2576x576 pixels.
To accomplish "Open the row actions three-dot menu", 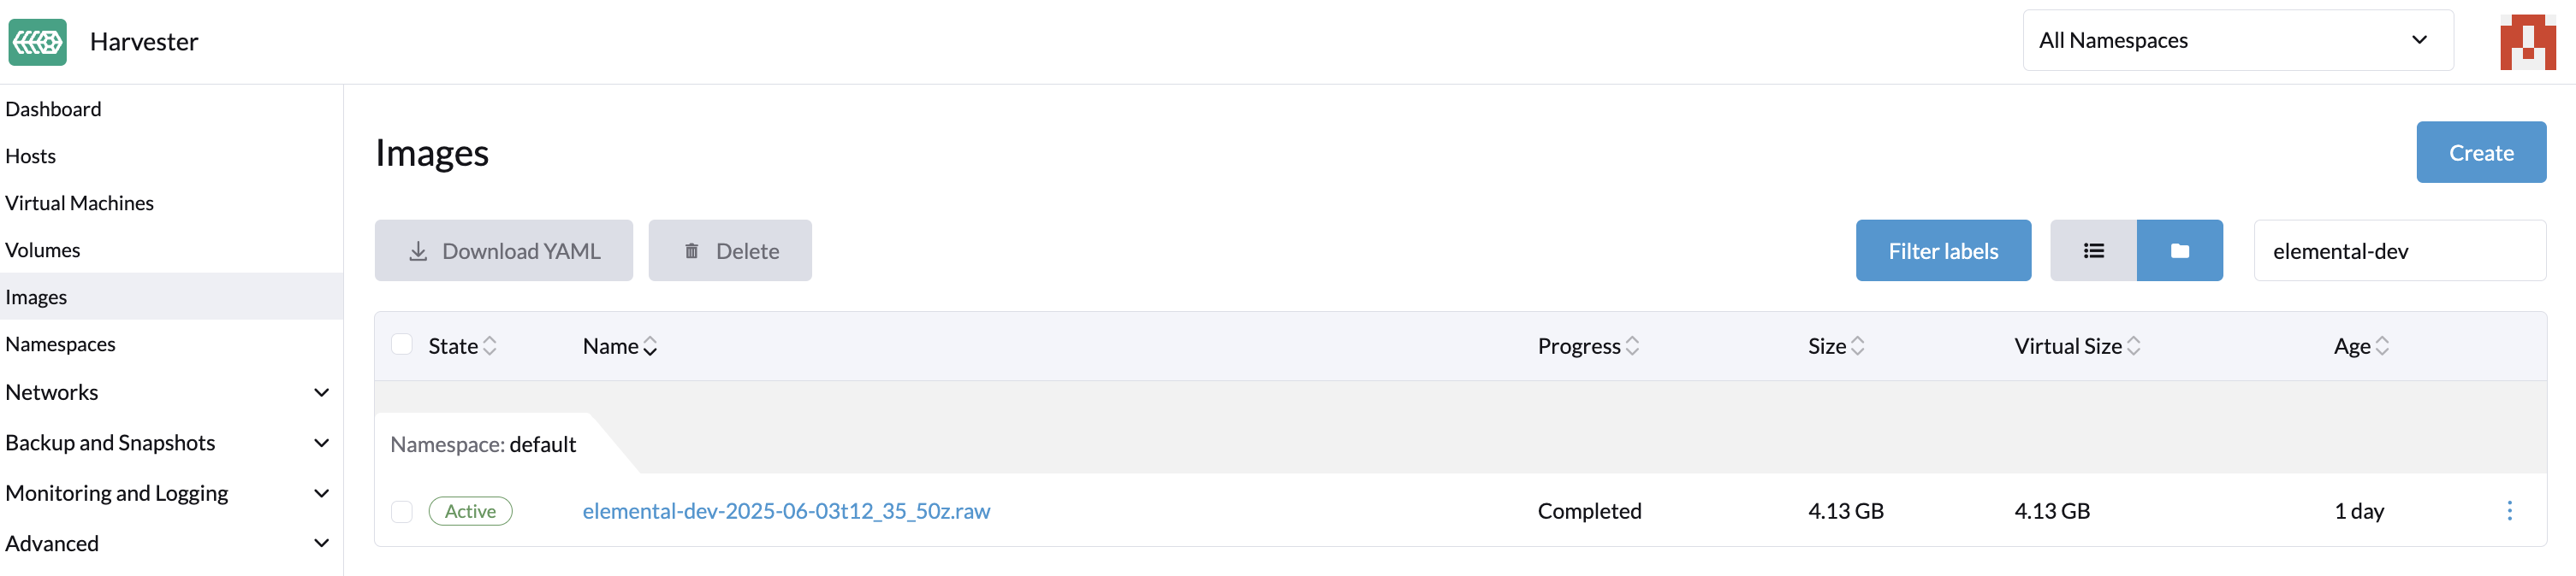I will pos(2509,511).
